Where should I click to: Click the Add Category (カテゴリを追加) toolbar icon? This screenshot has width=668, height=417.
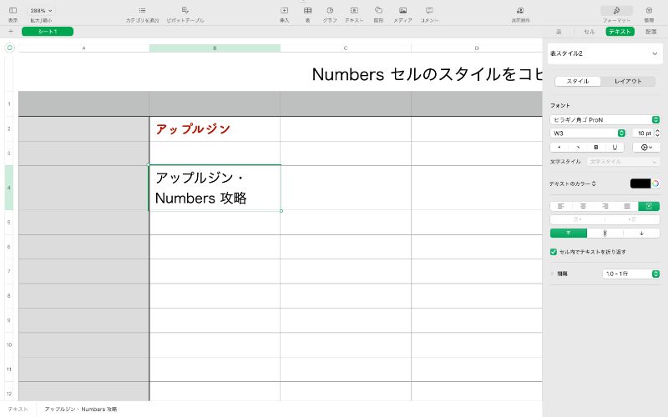coord(142,10)
